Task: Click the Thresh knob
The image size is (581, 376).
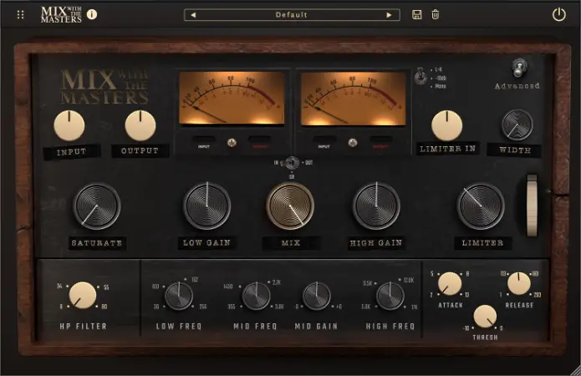Action: click(x=484, y=316)
